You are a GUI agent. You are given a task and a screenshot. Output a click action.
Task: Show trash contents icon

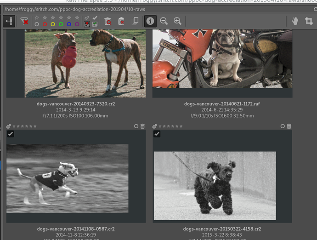(108, 21)
